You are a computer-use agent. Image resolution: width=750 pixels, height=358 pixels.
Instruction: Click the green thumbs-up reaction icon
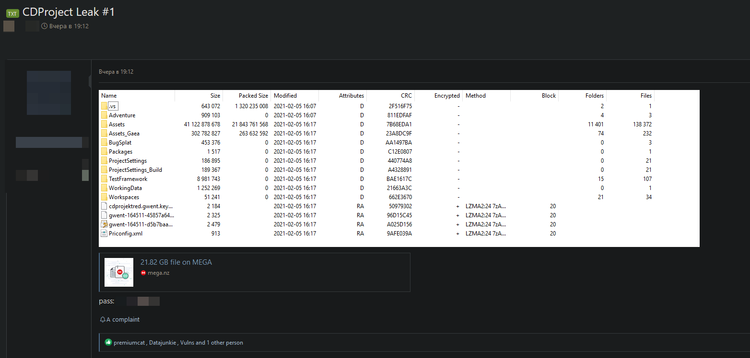pos(108,343)
